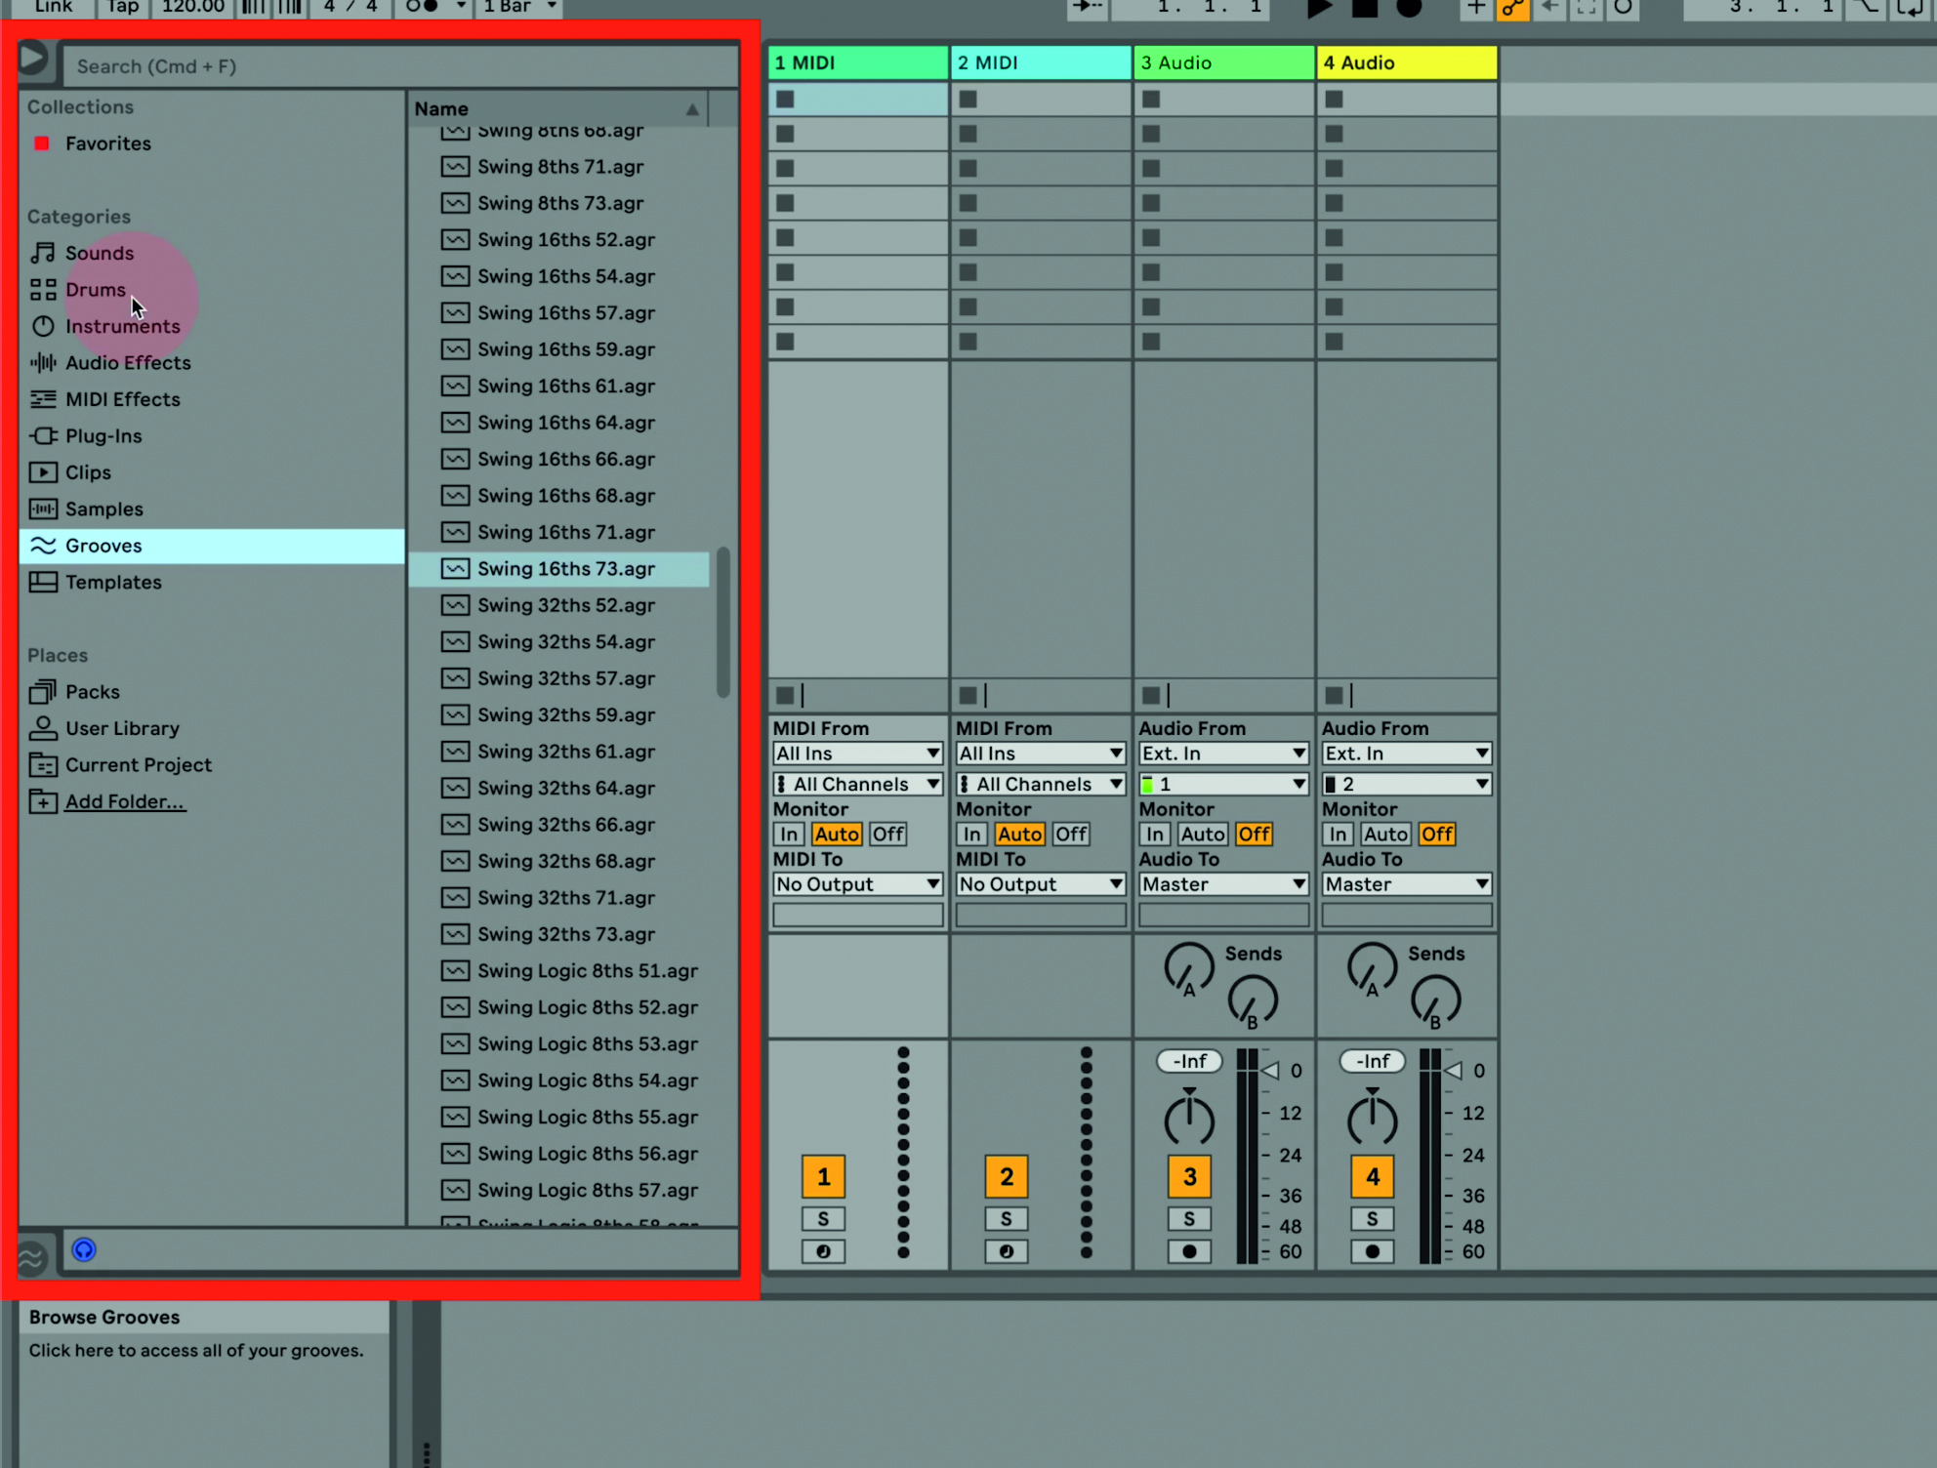1937x1468 pixels.
Task: Click the Link button
Action: pyautogui.click(x=53, y=7)
